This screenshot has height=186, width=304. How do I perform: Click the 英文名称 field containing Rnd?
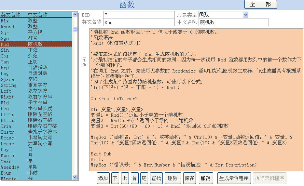[x=139, y=22]
